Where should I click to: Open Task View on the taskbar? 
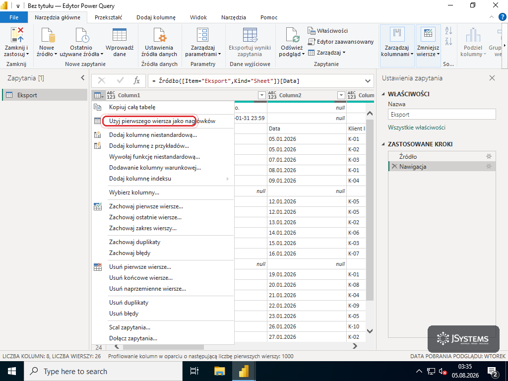(194, 371)
